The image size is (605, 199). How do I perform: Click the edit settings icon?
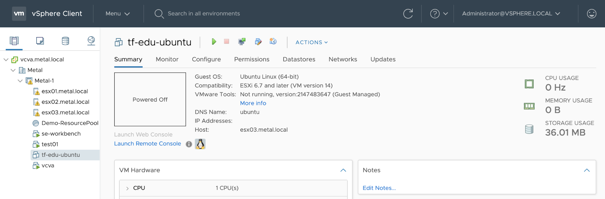click(x=258, y=42)
